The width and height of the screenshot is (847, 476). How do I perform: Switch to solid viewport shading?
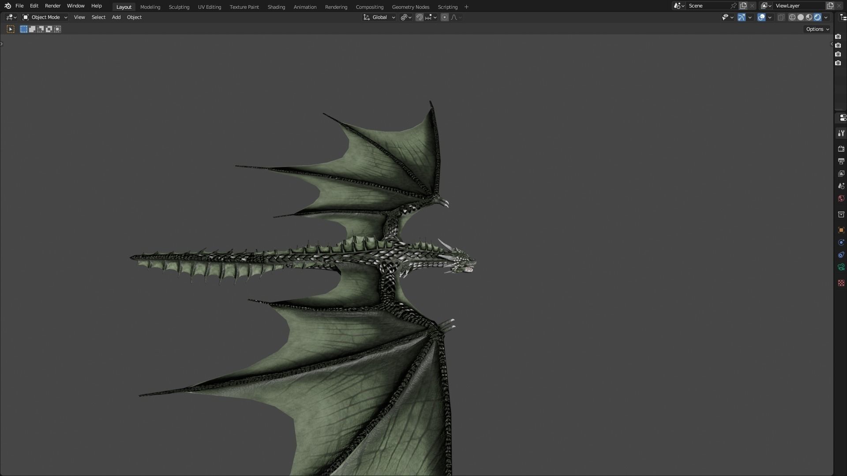[x=801, y=17]
